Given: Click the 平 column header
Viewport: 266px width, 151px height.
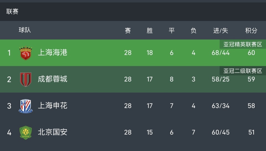Looking at the screenshot, I should pos(172,31).
